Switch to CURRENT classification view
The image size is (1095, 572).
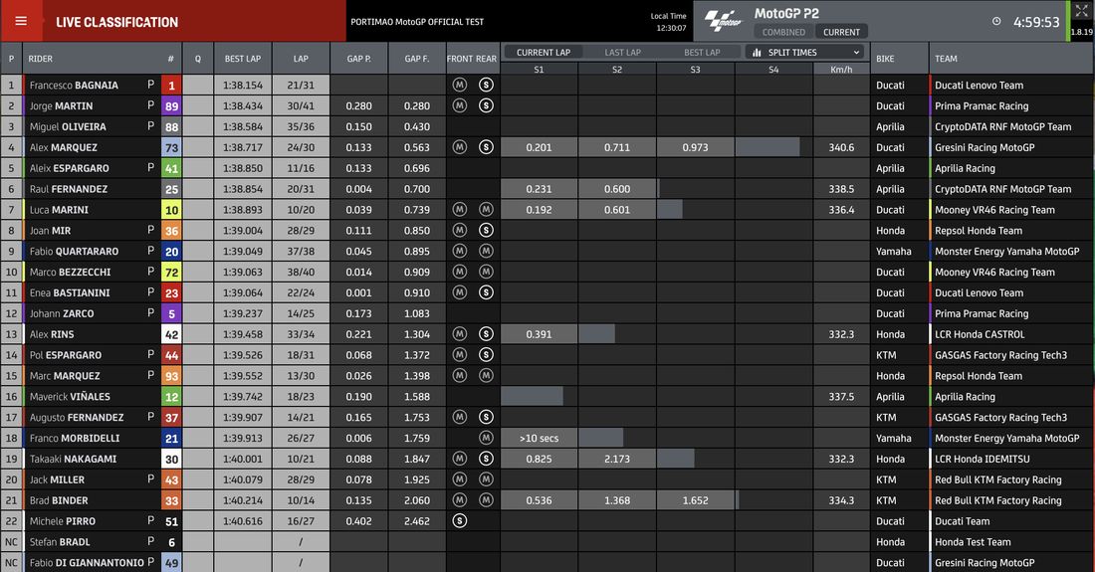841,32
